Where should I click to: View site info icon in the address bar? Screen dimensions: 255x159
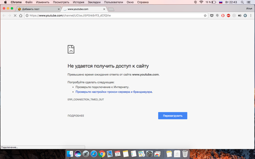(27, 16)
